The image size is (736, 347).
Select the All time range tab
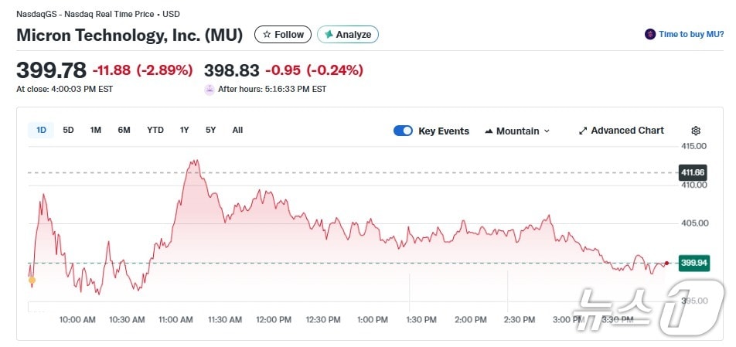coord(237,130)
